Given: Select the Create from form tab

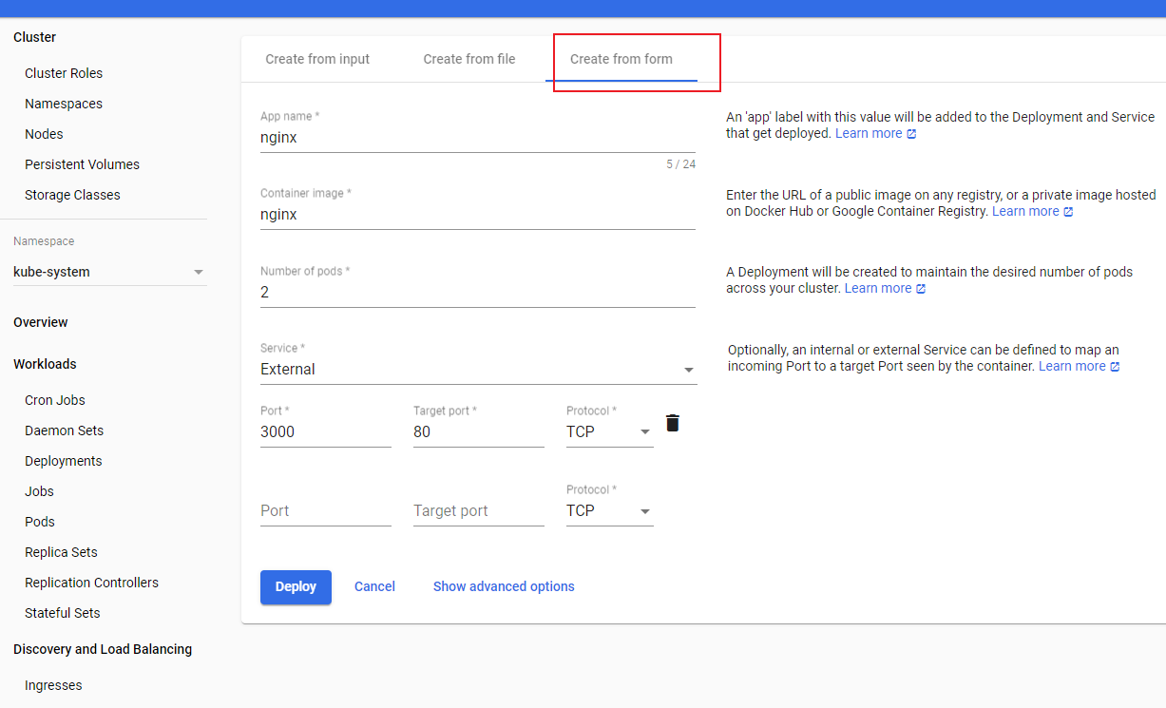Looking at the screenshot, I should click(x=621, y=59).
